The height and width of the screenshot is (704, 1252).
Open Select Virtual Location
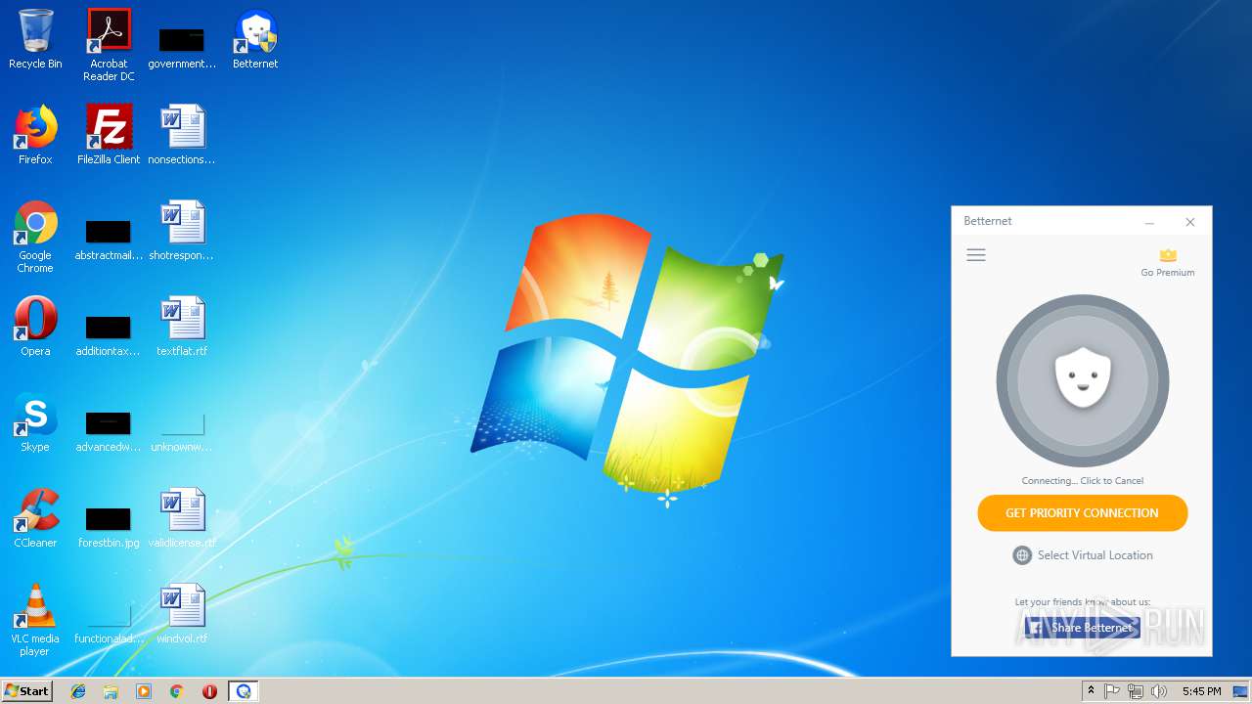[x=1083, y=555]
